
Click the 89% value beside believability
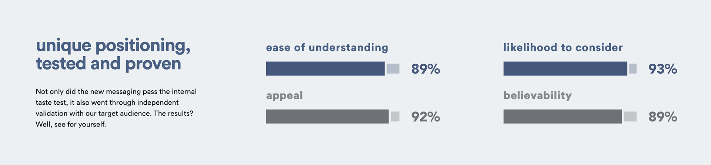pos(662,117)
